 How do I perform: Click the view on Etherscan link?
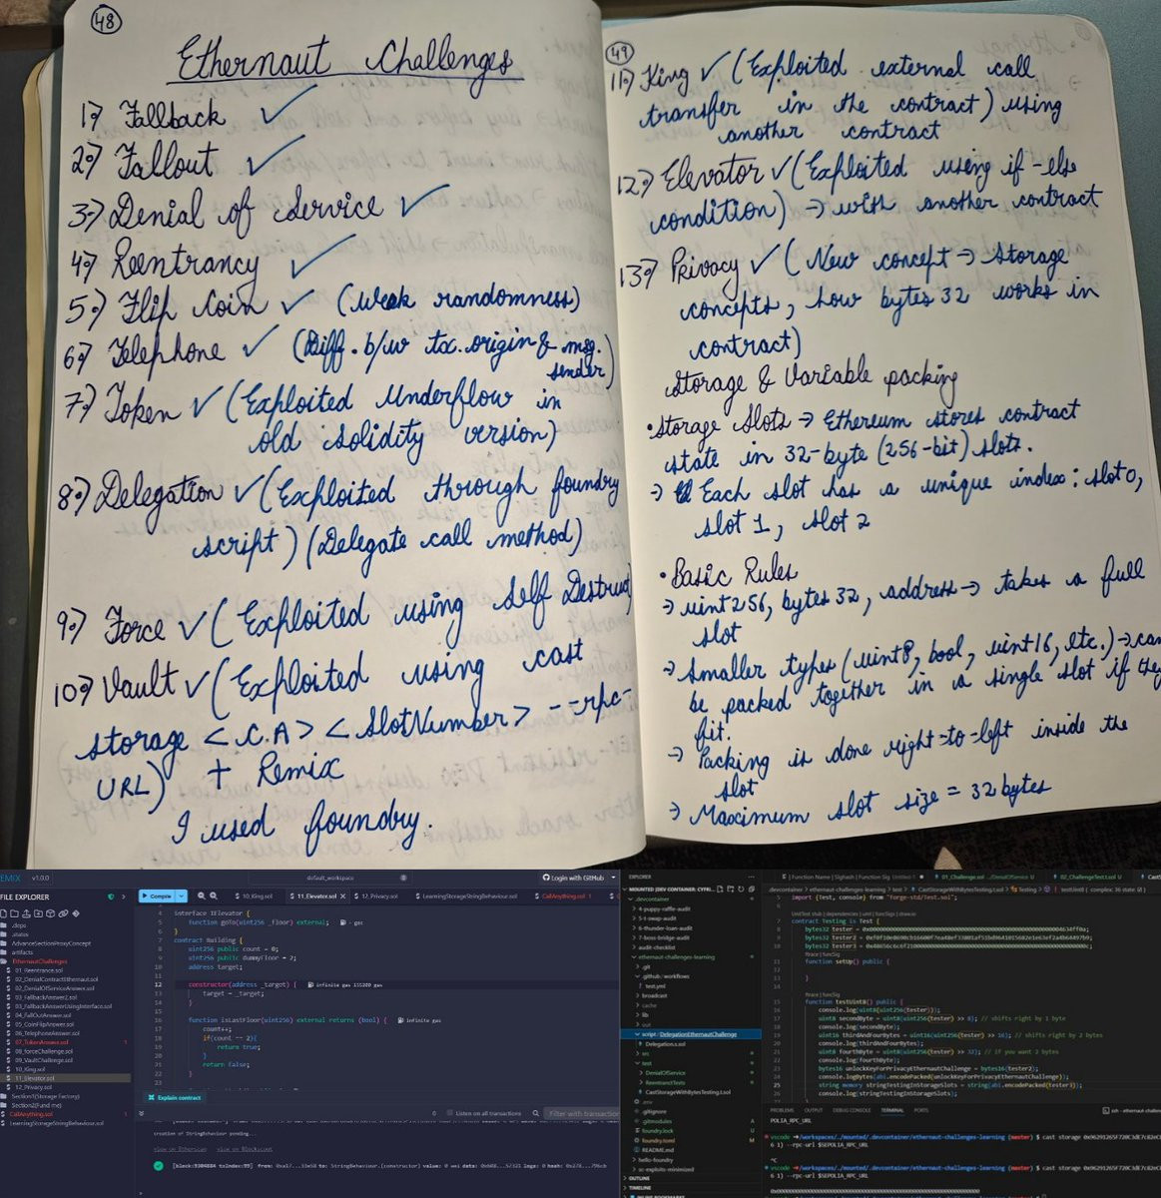(x=181, y=1149)
